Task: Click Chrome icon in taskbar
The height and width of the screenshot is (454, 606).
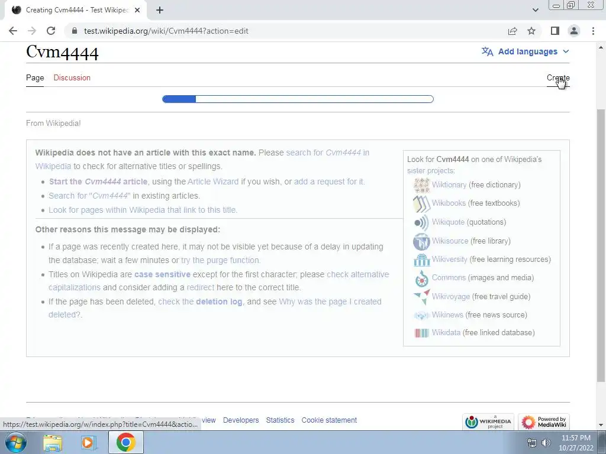Action: 125,442
